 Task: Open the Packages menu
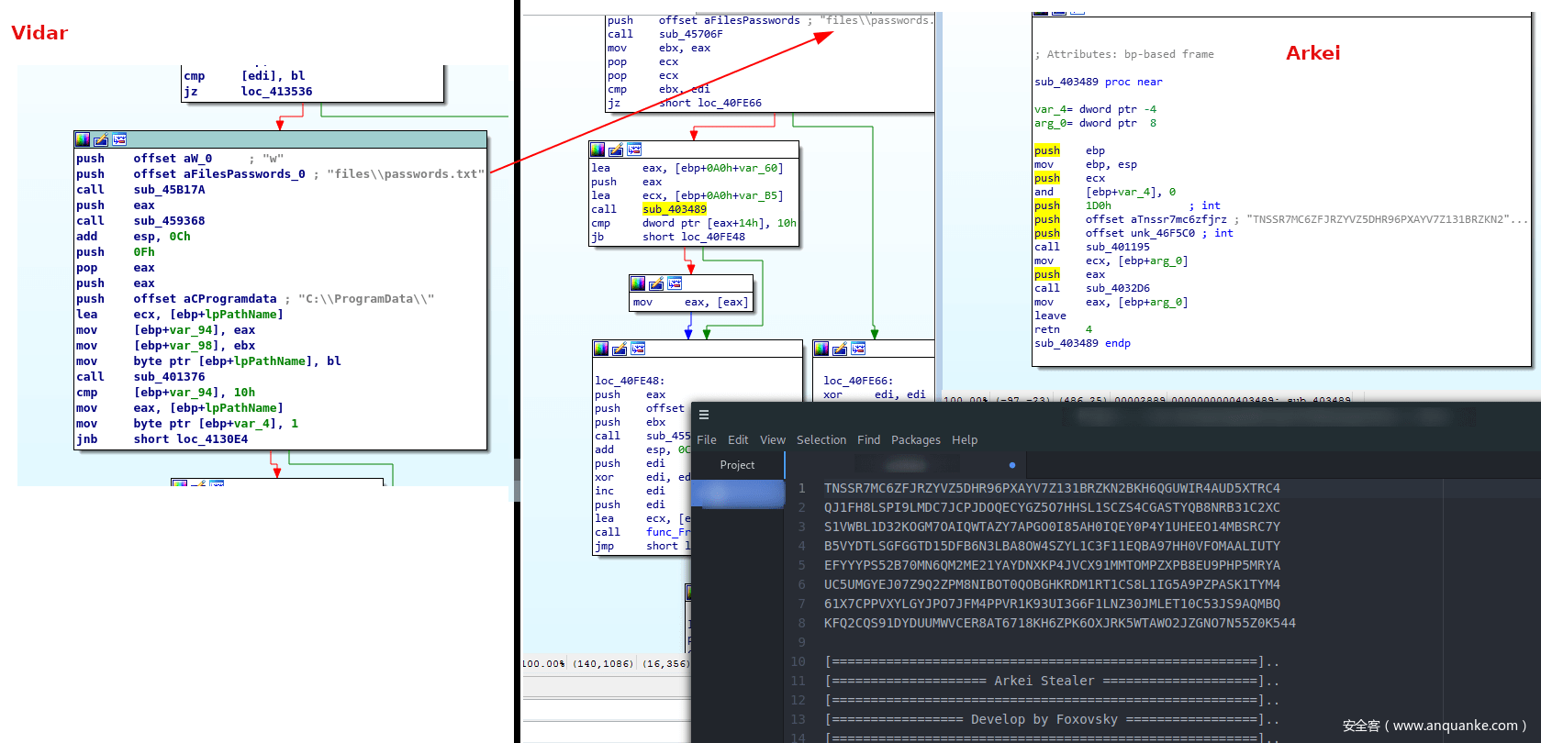point(916,440)
